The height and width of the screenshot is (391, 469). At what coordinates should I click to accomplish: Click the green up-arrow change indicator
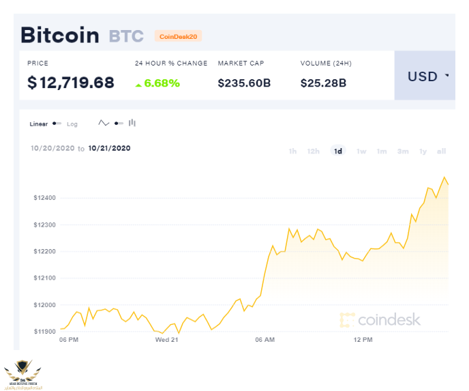tap(138, 85)
